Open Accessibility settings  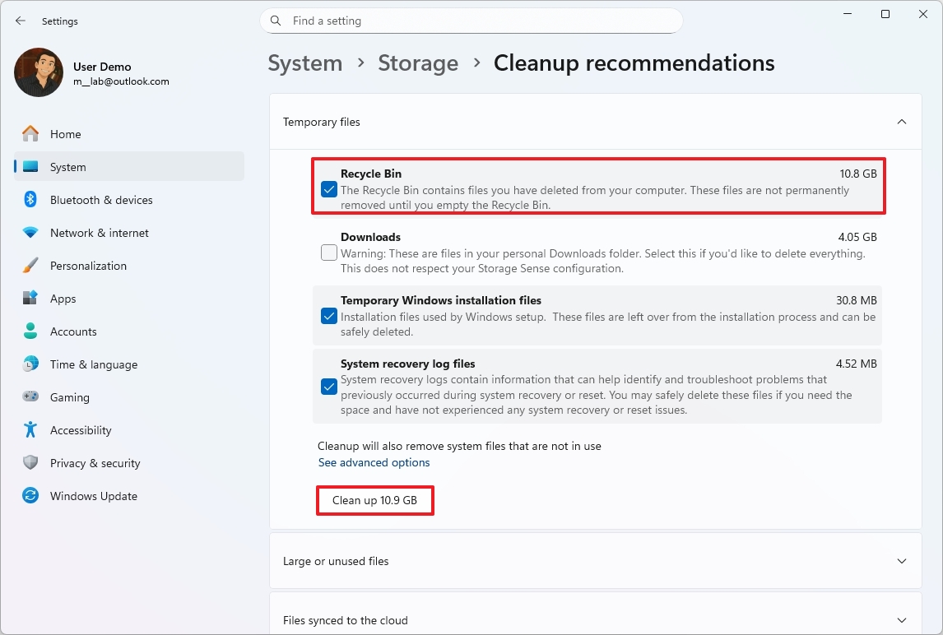click(81, 429)
